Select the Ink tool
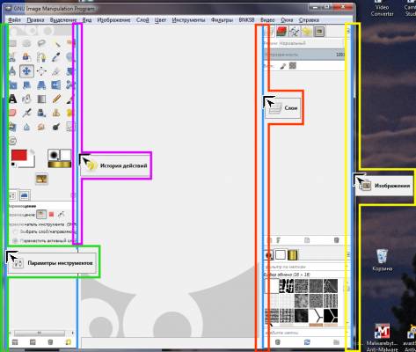 pyautogui.click(x=41, y=113)
